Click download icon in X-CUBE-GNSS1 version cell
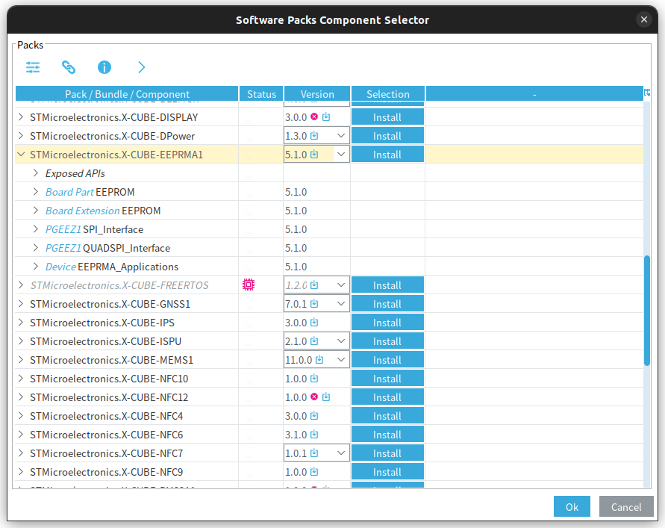 [313, 303]
